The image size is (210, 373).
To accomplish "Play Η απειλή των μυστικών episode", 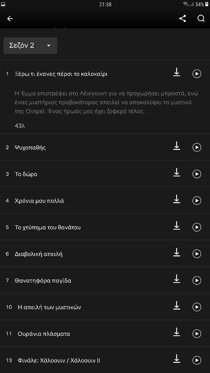I will pos(197,307).
